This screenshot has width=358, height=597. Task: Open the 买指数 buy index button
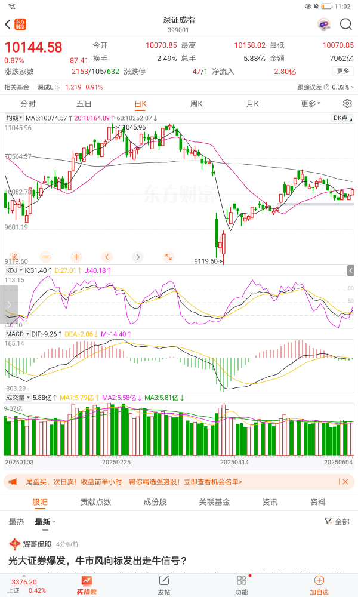[x=87, y=584]
